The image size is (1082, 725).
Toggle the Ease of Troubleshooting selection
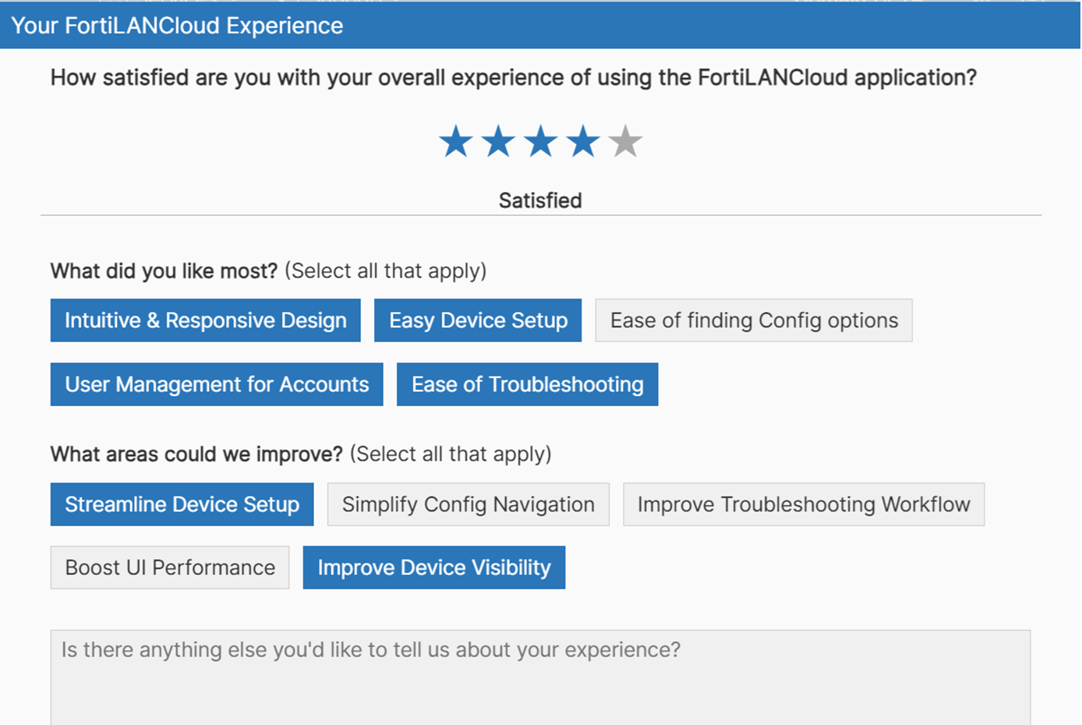(x=527, y=384)
